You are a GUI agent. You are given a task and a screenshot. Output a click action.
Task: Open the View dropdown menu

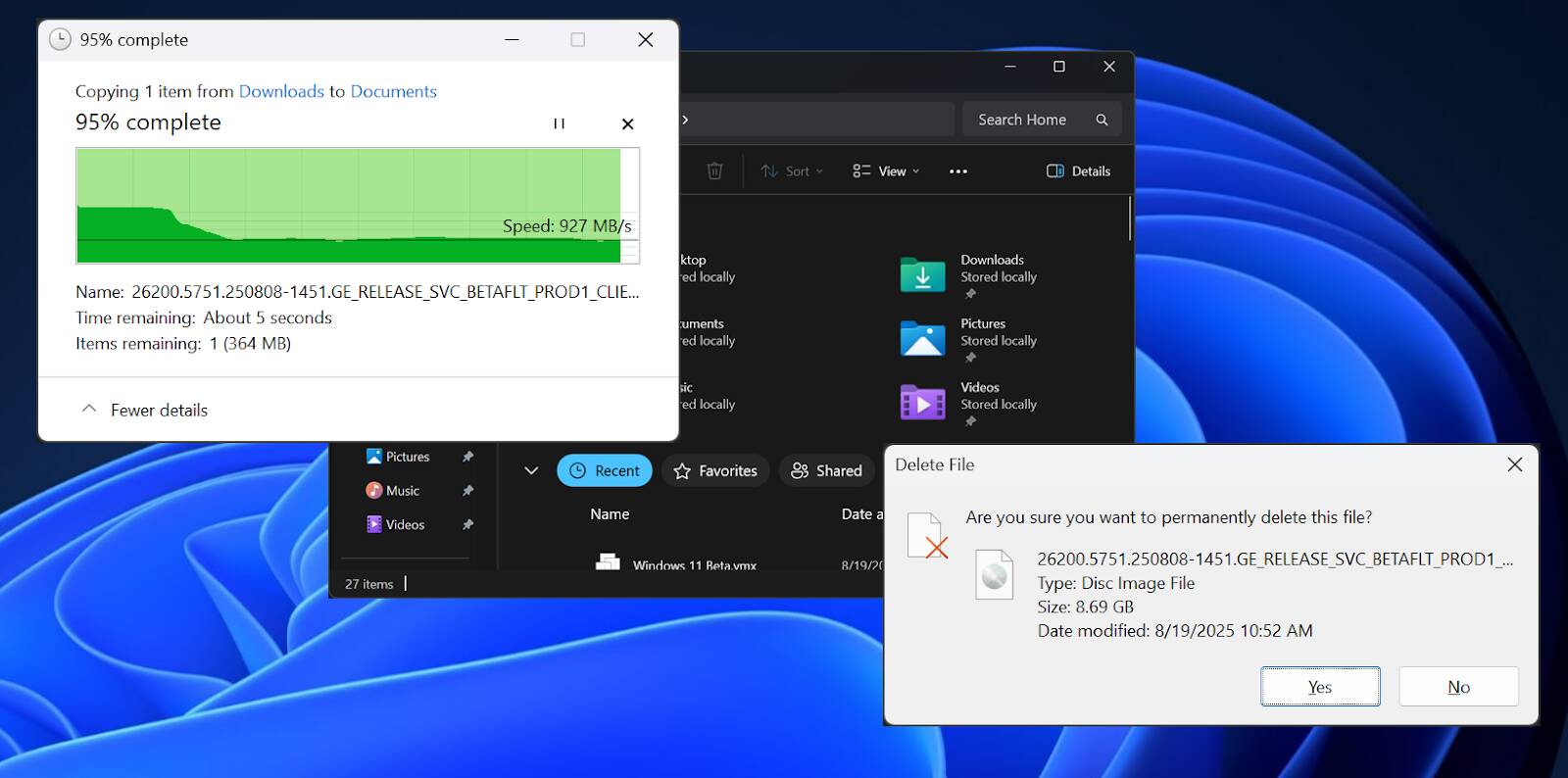886,171
